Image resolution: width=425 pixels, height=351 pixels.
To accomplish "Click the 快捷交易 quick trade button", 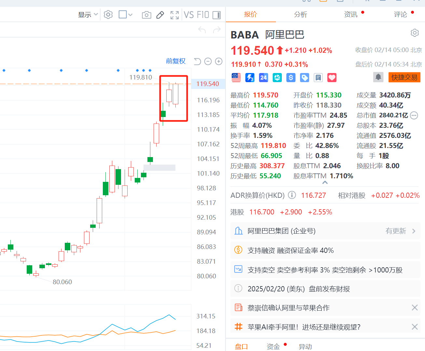I will [x=404, y=77].
